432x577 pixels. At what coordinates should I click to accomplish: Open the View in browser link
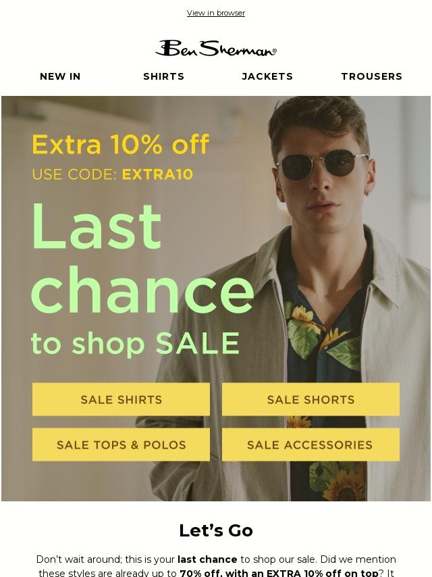click(216, 13)
